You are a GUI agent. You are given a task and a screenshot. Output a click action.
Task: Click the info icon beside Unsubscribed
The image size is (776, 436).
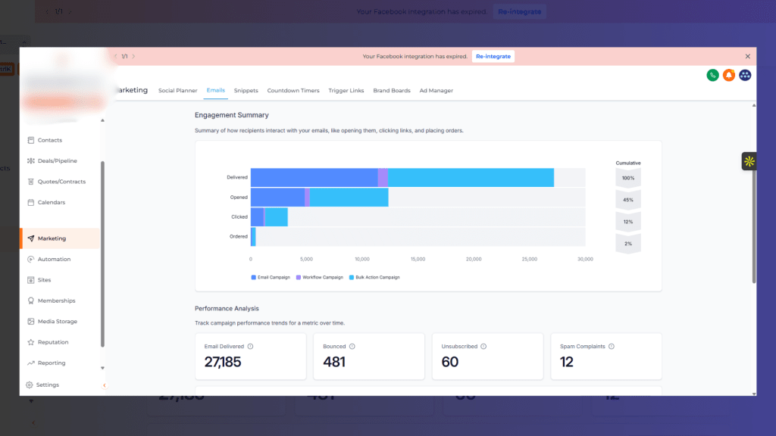[x=483, y=347]
